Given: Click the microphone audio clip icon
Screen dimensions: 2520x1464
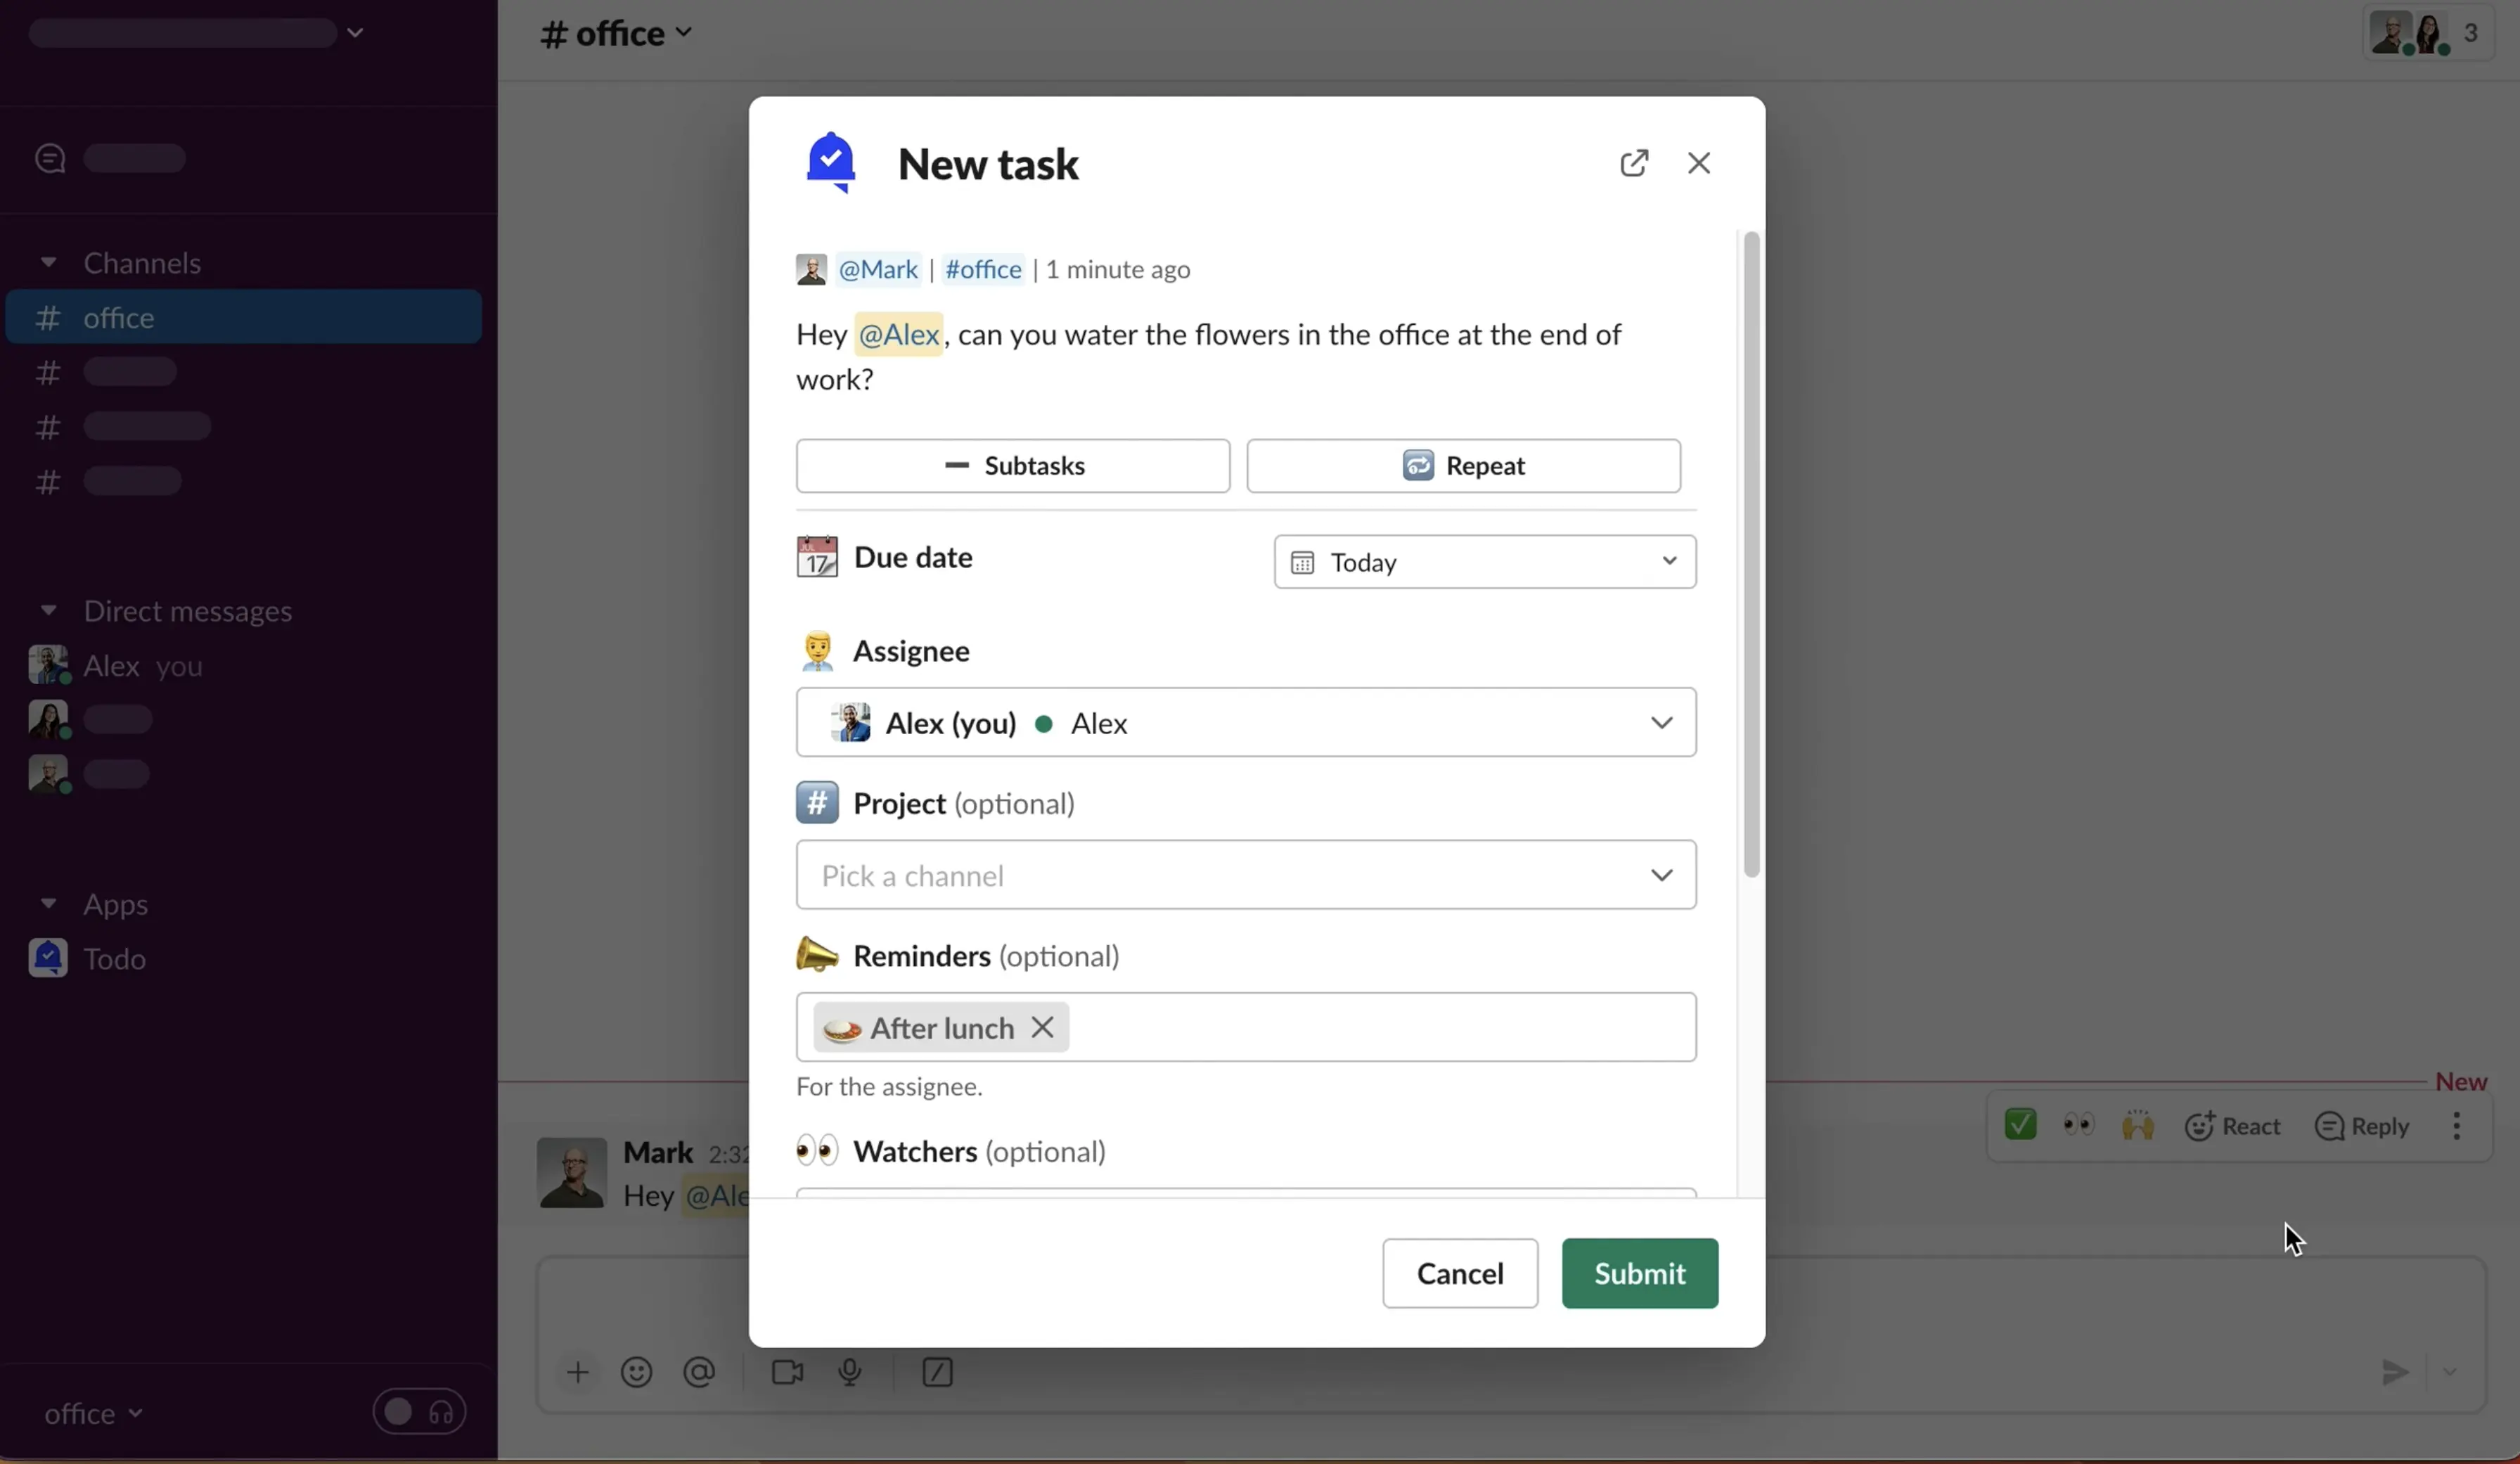Looking at the screenshot, I should click(850, 1371).
